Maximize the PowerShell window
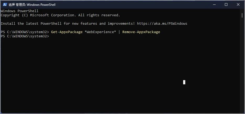Screen dimensions: 245x114 point(226,4)
